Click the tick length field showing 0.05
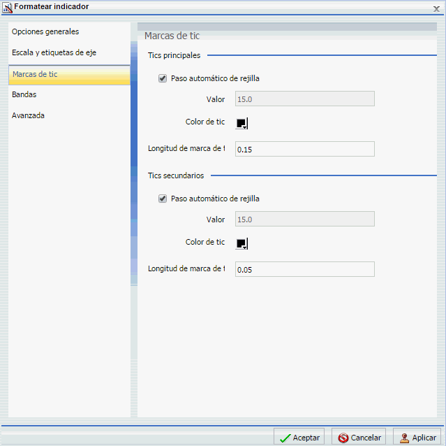 pyautogui.click(x=304, y=269)
